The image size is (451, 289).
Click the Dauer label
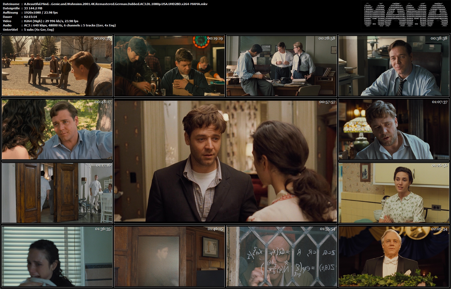point(7,17)
